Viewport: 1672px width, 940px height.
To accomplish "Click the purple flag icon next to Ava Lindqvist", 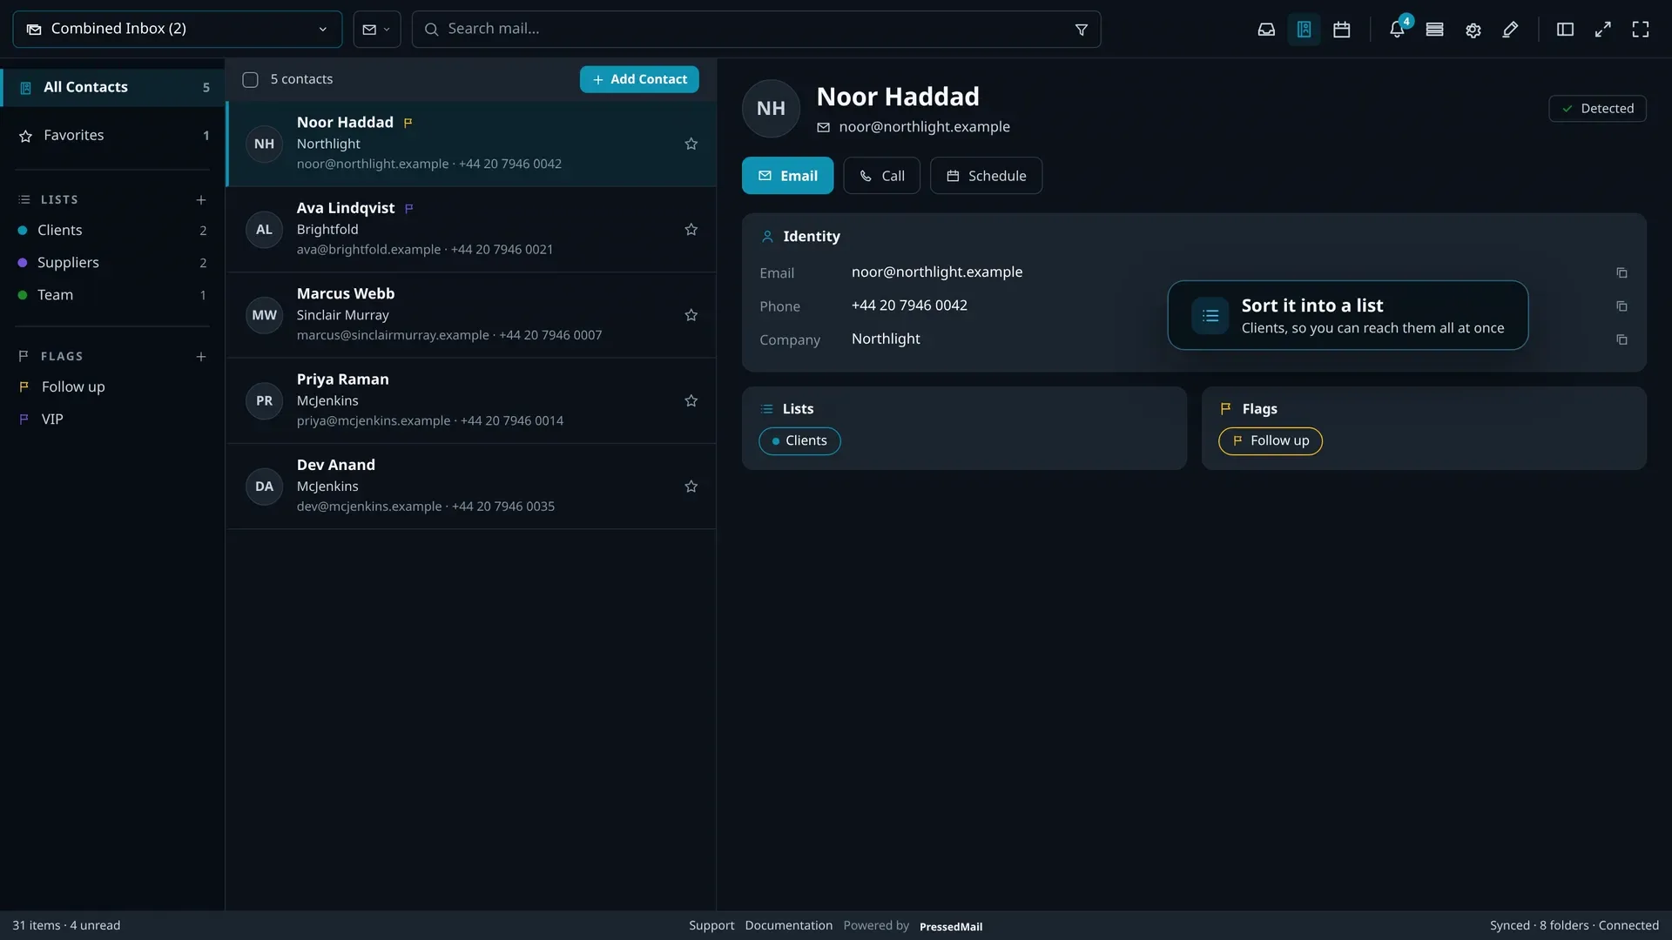I will (x=408, y=209).
